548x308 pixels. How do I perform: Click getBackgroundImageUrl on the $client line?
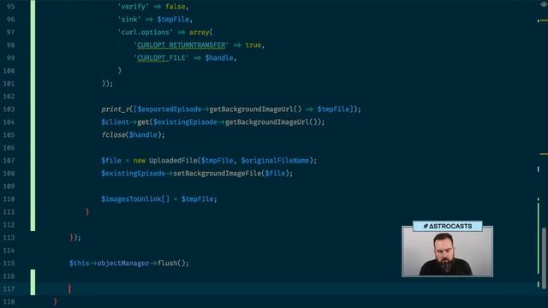click(267, 121)
